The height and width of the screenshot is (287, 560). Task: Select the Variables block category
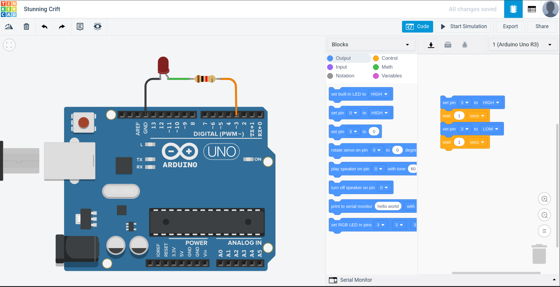pyautogui.click(x=387, y=76)
